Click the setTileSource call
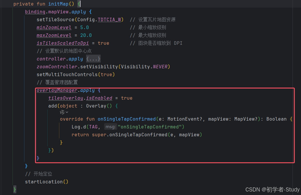This screenshot has height=195, width=301. pyautogui.click(x=56, y=19)
